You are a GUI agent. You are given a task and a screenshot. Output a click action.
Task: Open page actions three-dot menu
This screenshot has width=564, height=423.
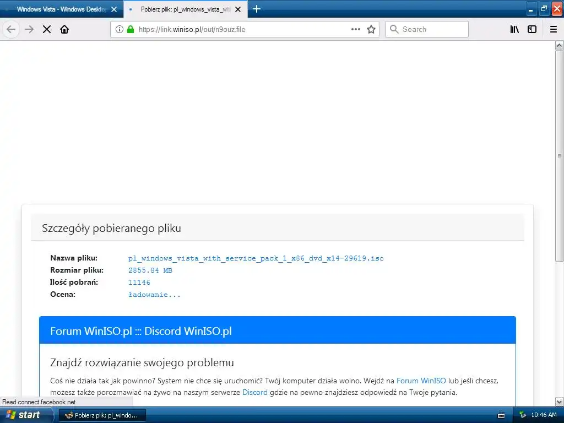coord(356,30)
